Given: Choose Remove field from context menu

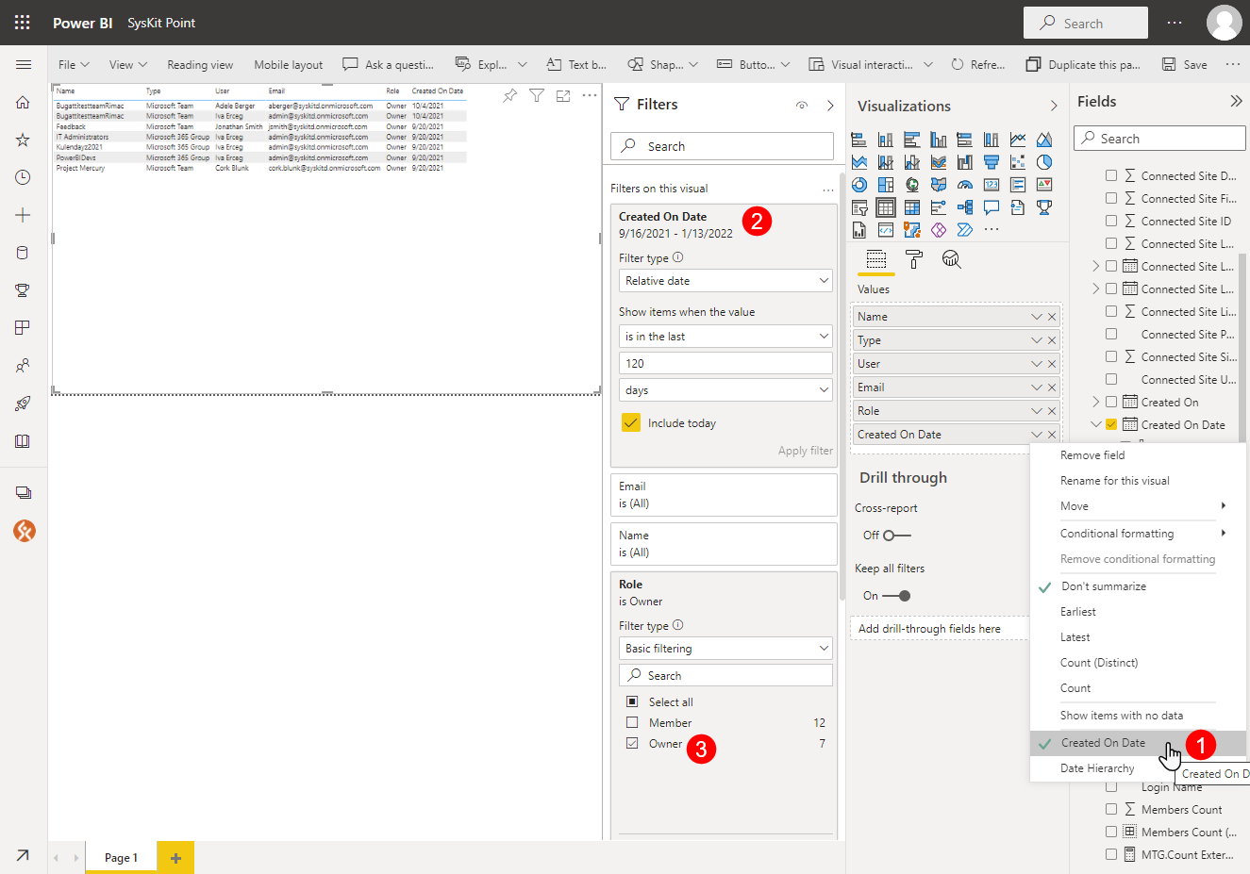Looking at the screenshot, I should [1092, 455].
